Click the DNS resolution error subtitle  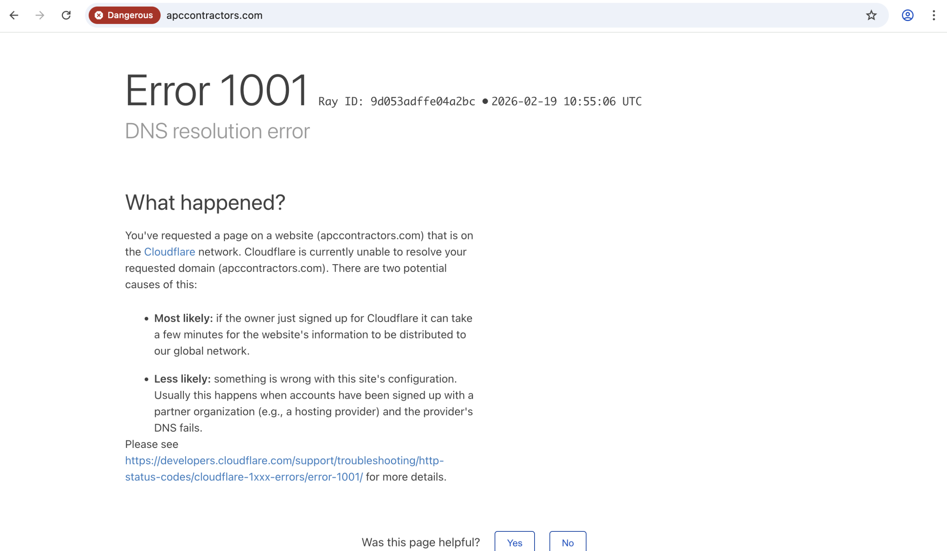point(217,131)
